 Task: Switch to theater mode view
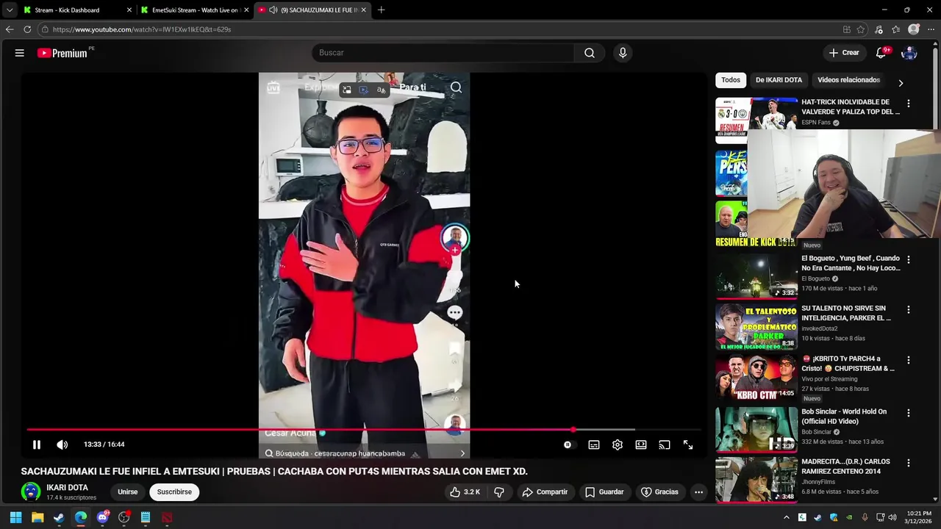[x=641, y=445]
